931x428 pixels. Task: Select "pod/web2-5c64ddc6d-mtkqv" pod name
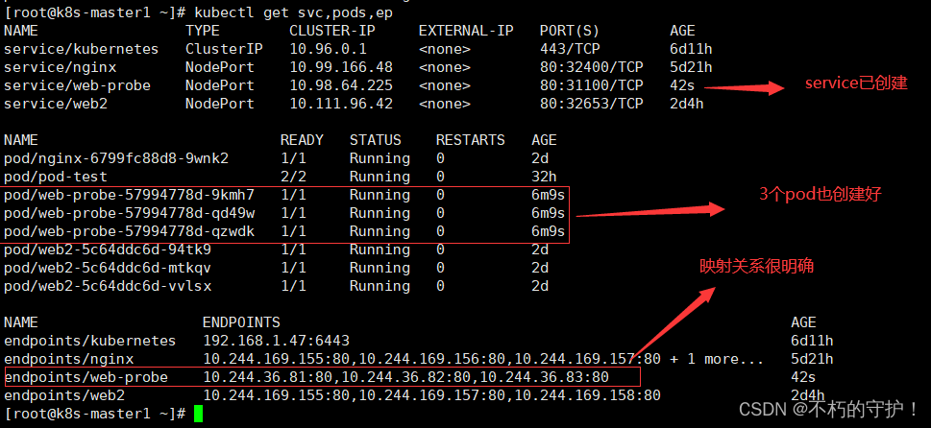pyautogui.click(x=108, y=268)
